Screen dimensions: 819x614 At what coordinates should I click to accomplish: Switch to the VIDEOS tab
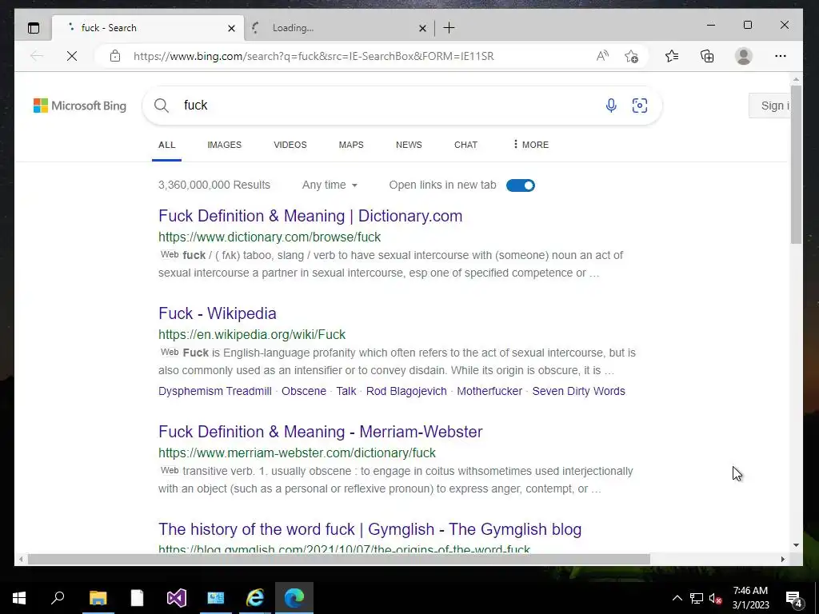(x=290, y=146)
